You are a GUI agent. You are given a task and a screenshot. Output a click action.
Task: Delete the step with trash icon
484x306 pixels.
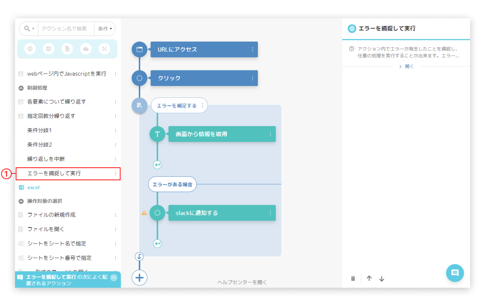point(353,278)
